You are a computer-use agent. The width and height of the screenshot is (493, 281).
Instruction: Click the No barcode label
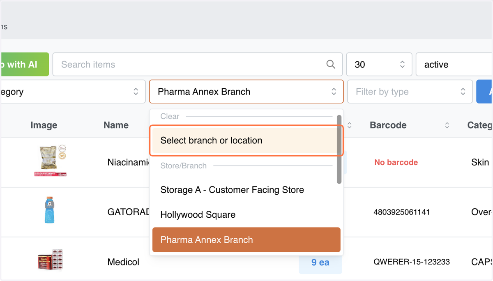coord(396,162)
